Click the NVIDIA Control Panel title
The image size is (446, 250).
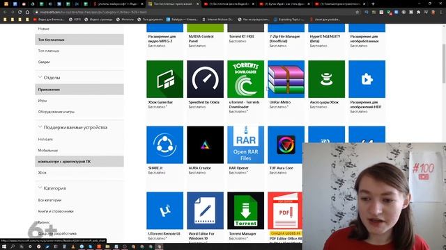(x=201, y=39)
